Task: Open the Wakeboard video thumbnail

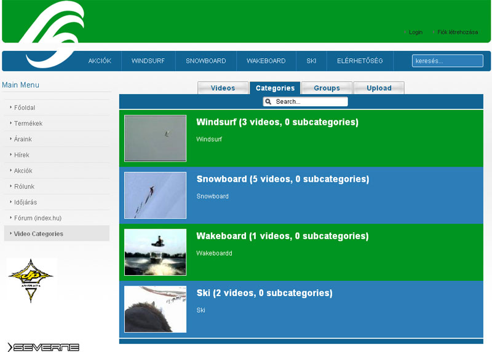Action: click(155, 252)
